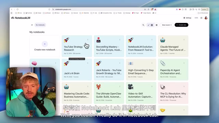Click the joystick icon on Storytelling Mastery
Image resolution: width=219 pixels, height=123 pixels.
(99, 40)
